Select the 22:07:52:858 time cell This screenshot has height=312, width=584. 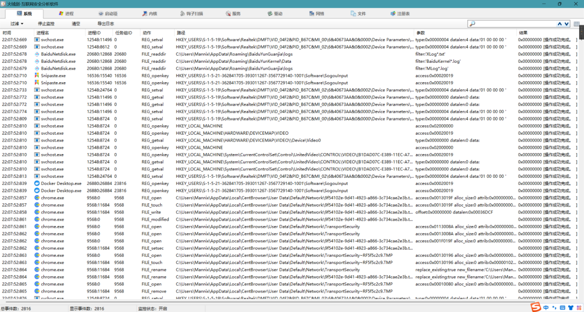tap(14, 212)
